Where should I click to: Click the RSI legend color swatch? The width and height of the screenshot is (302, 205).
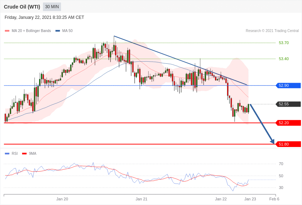point(7,153)
